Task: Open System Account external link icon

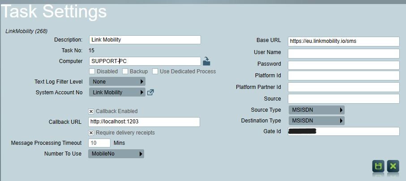Action: click(x=150, y=93)
